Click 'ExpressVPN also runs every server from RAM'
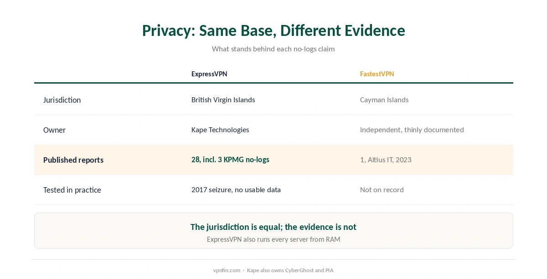547x279 pixels. [273, 239]
